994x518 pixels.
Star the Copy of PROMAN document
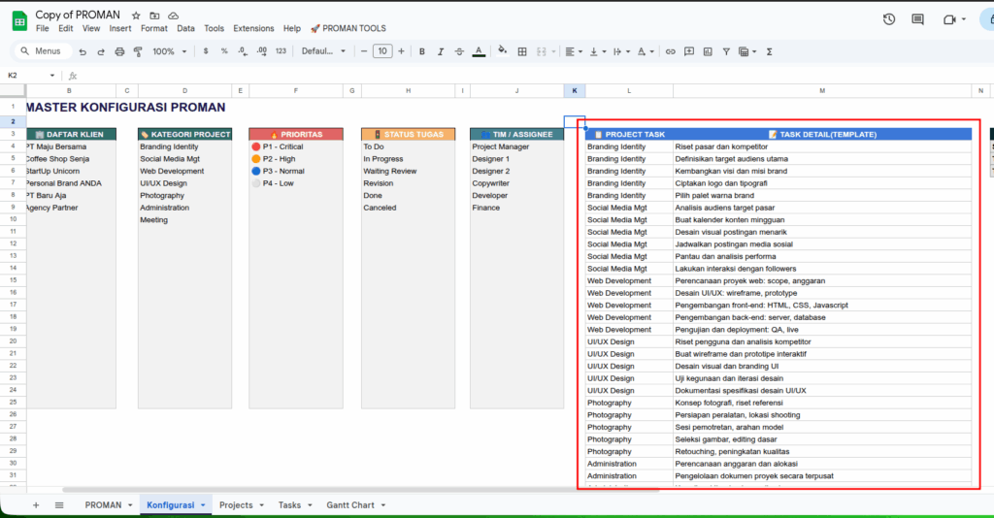tap(136, 16)
